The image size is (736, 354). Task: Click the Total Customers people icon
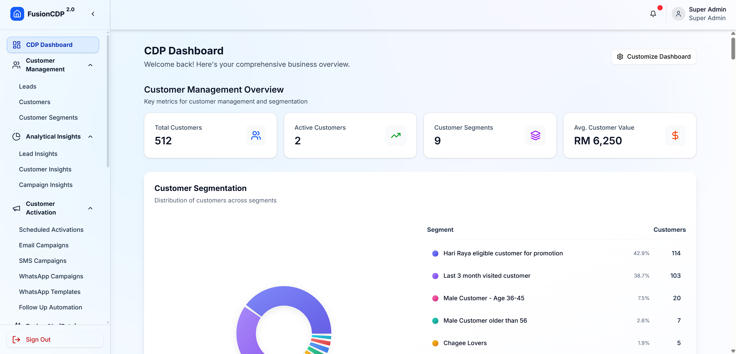click(x=256, y=135)
